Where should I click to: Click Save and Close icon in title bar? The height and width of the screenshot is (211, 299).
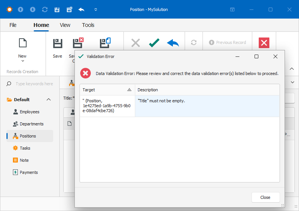(x=70, y=9)
